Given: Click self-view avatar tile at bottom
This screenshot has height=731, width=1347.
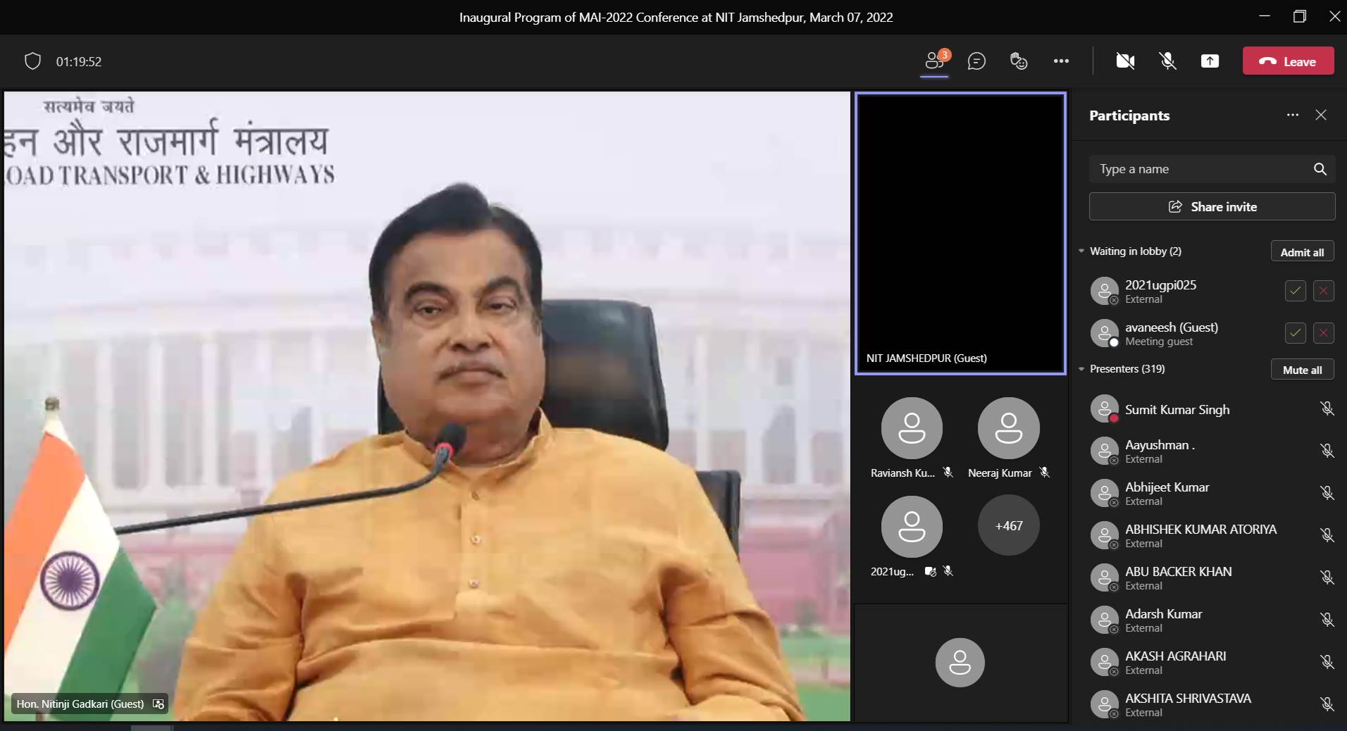Looking at the screenshot, I should point(960,662).
